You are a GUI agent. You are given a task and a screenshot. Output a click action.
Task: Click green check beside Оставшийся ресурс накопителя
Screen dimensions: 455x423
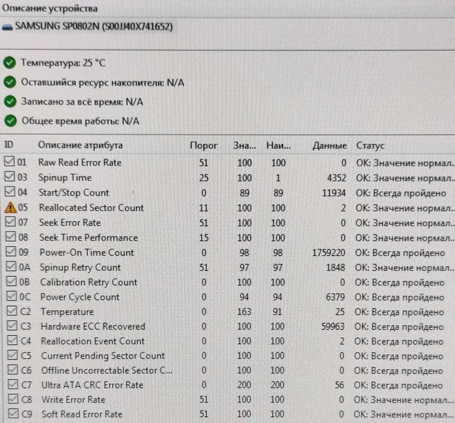tap(10, 82)
